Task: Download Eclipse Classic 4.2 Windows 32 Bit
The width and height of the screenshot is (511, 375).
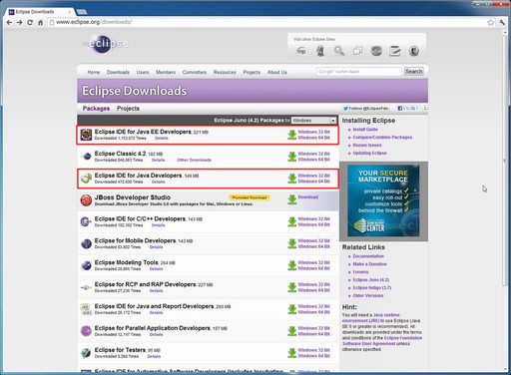Action: 314,154
